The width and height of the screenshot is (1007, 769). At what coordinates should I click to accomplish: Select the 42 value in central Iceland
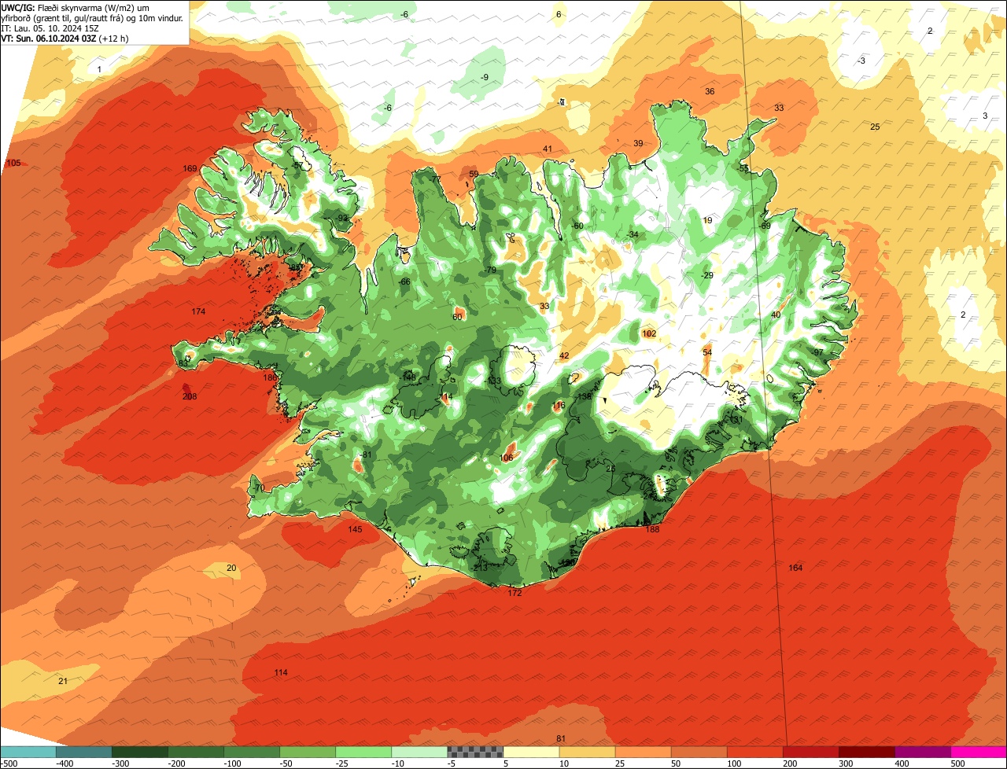564,356
